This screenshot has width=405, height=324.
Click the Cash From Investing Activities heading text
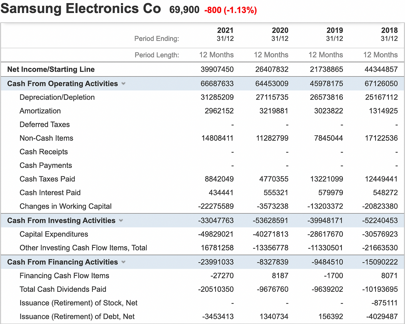(x=61, y=220)
